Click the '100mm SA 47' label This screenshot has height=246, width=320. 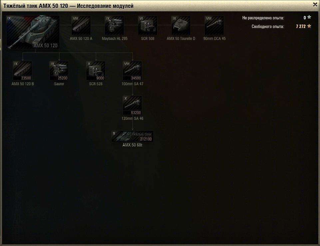(x=133, y=84)
